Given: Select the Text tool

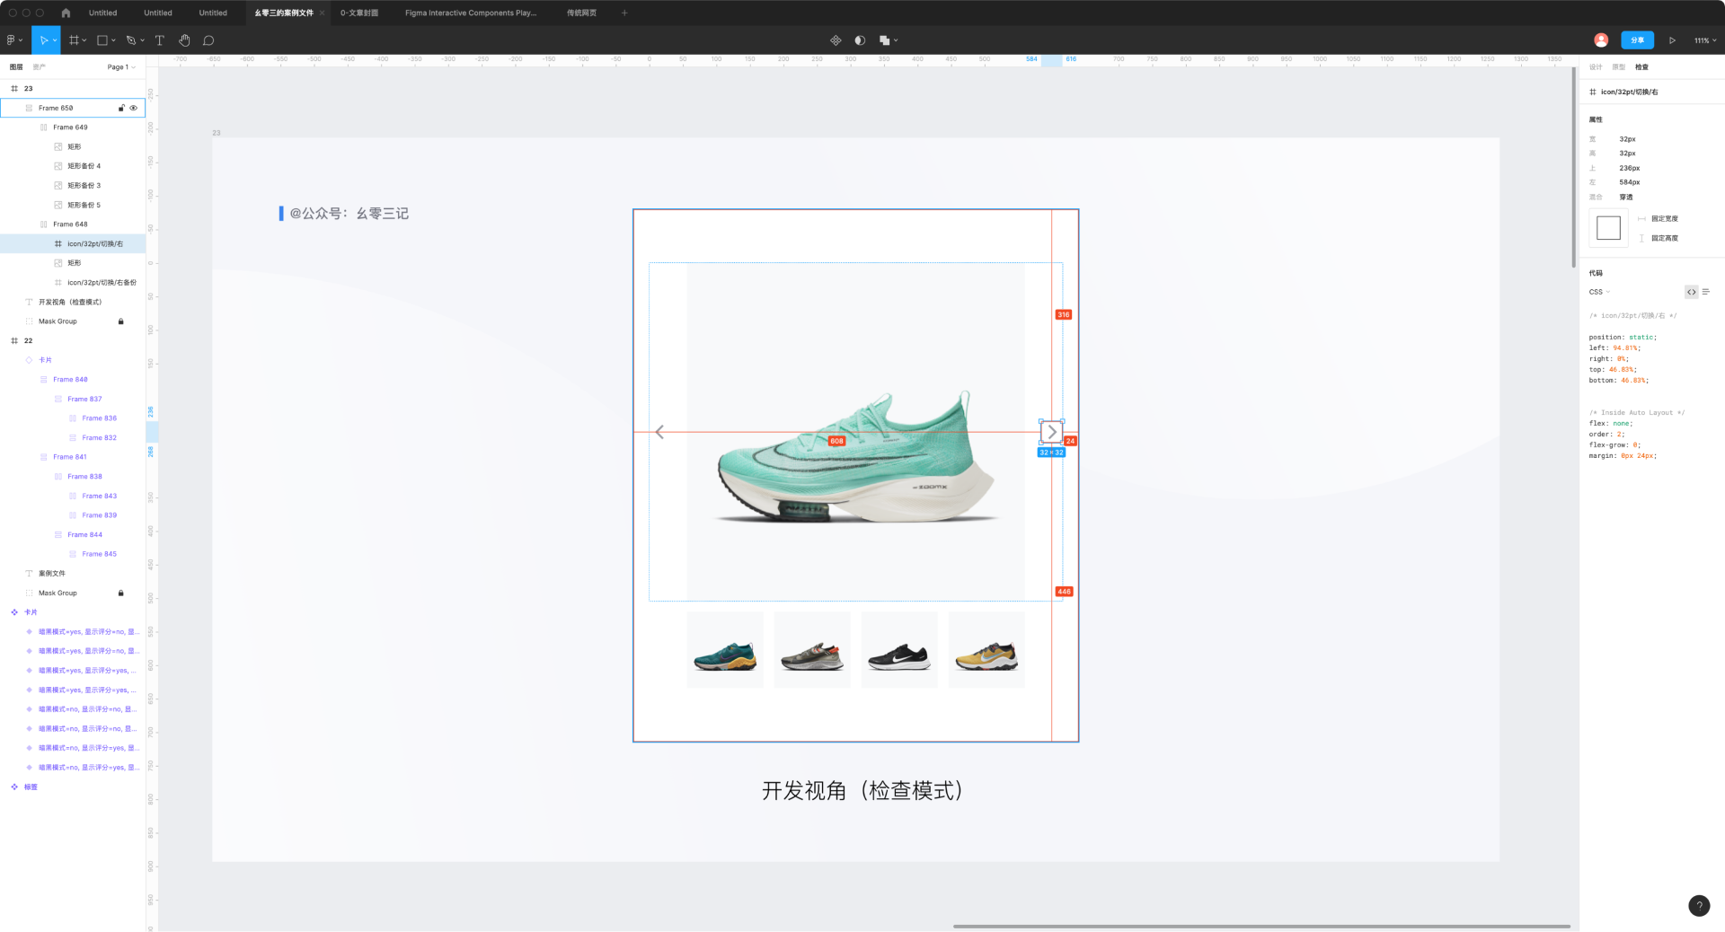Looking at the screenshot, I should coord(160,40).
